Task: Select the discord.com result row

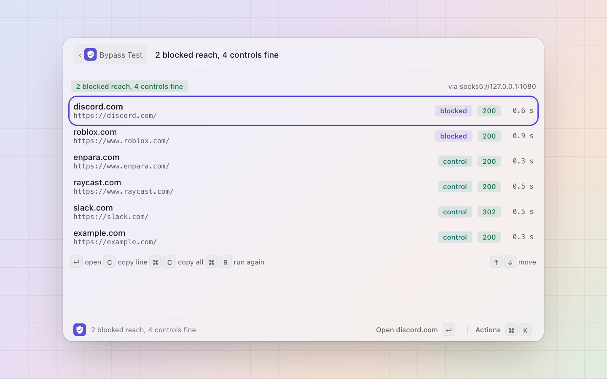Action: tap(303, 111)
